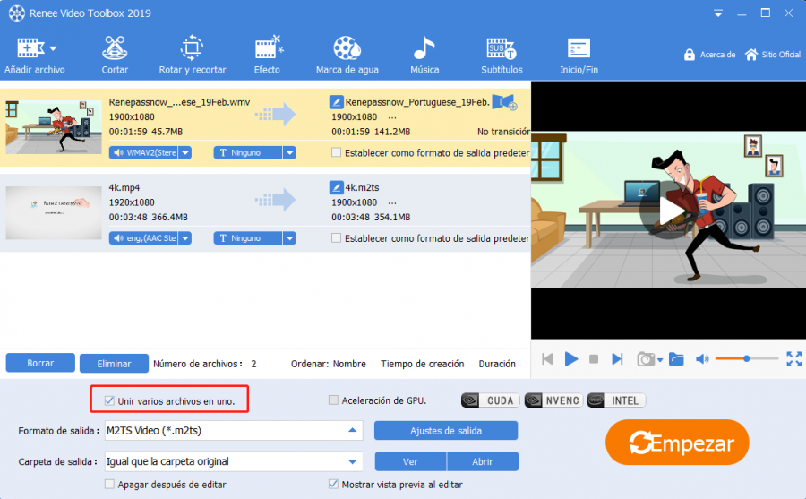806x499 pixels.
Task: Open the Marca de agua tool
Action: [x=347, y=56]
